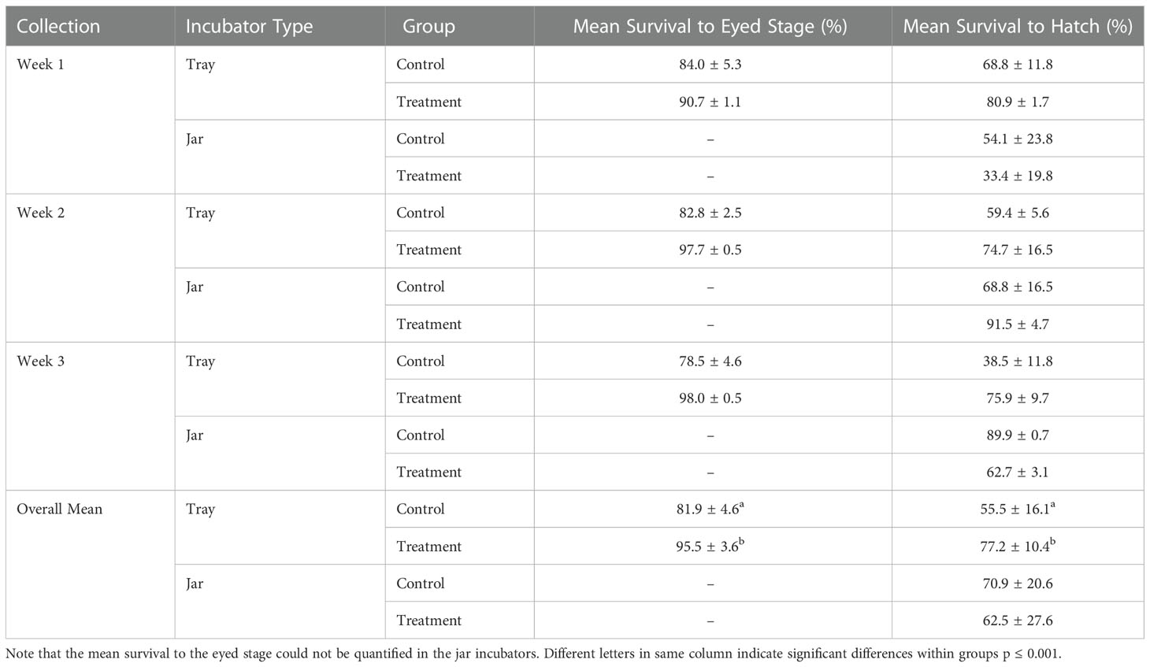Click the table footnote text
The width and height of the screenshot is (1150, 667).
[x=538, y=653]
